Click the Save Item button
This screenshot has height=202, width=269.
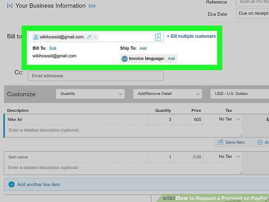coord(231,142)
